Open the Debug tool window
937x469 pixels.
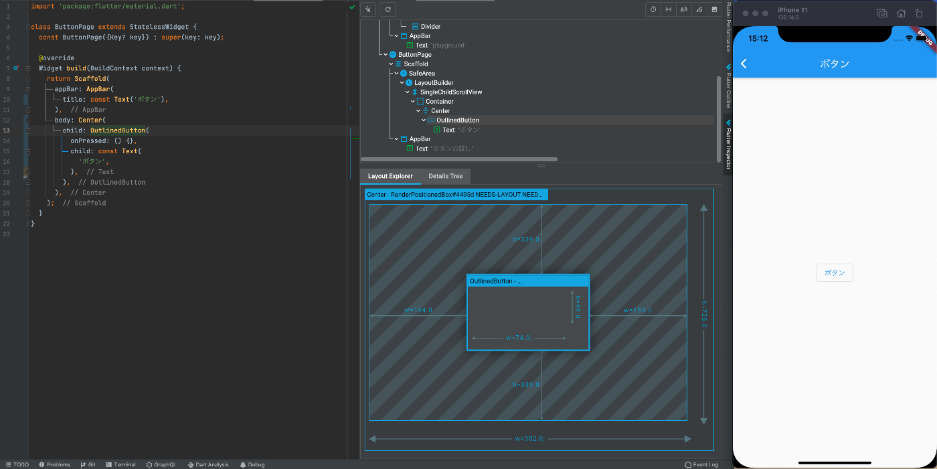pos(252,464)
